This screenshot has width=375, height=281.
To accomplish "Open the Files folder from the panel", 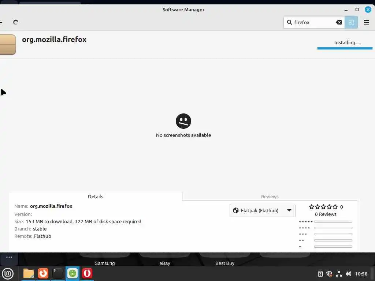I will click(29, 274).
